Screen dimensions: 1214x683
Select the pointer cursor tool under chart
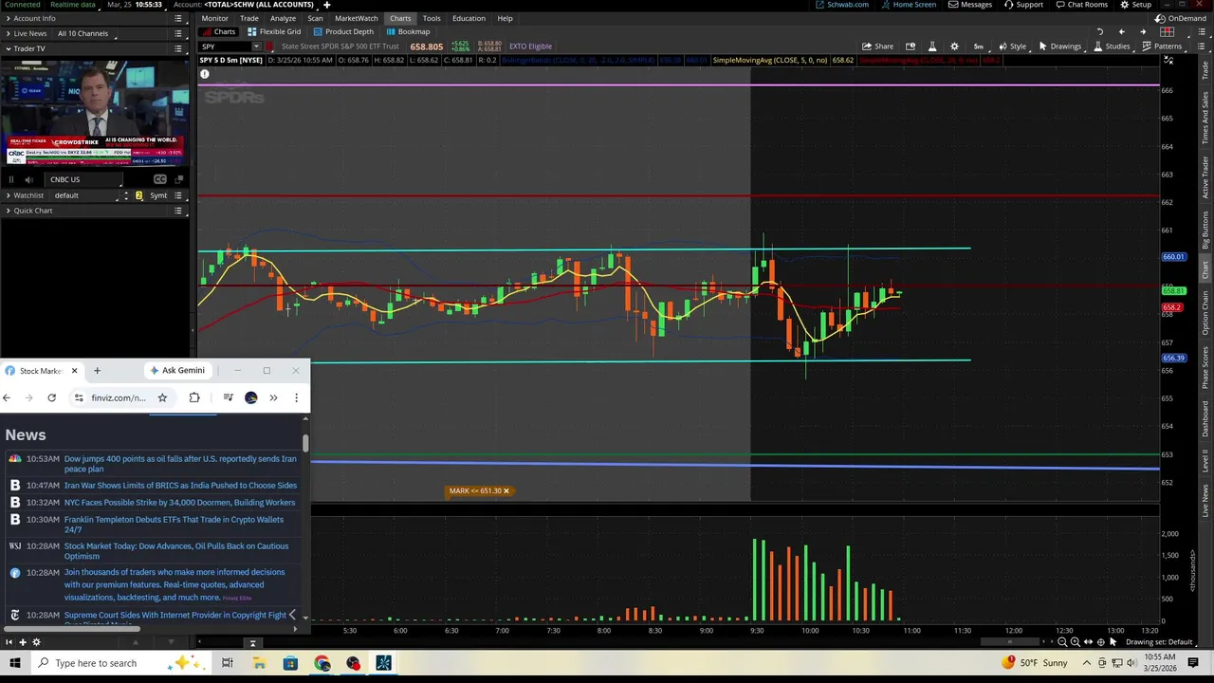[1113, 642]
